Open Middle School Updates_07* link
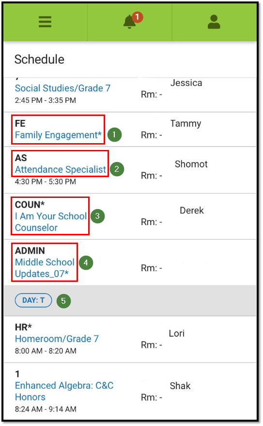Viewport: 263px width, 426px height. point(45,268)
